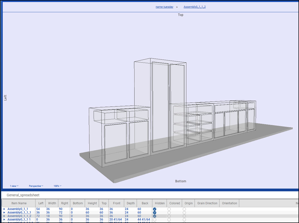This screenshot has width=299, height=223.
Task: Expand the Assembly0_1_1 tree row
Action: point(4,209)
